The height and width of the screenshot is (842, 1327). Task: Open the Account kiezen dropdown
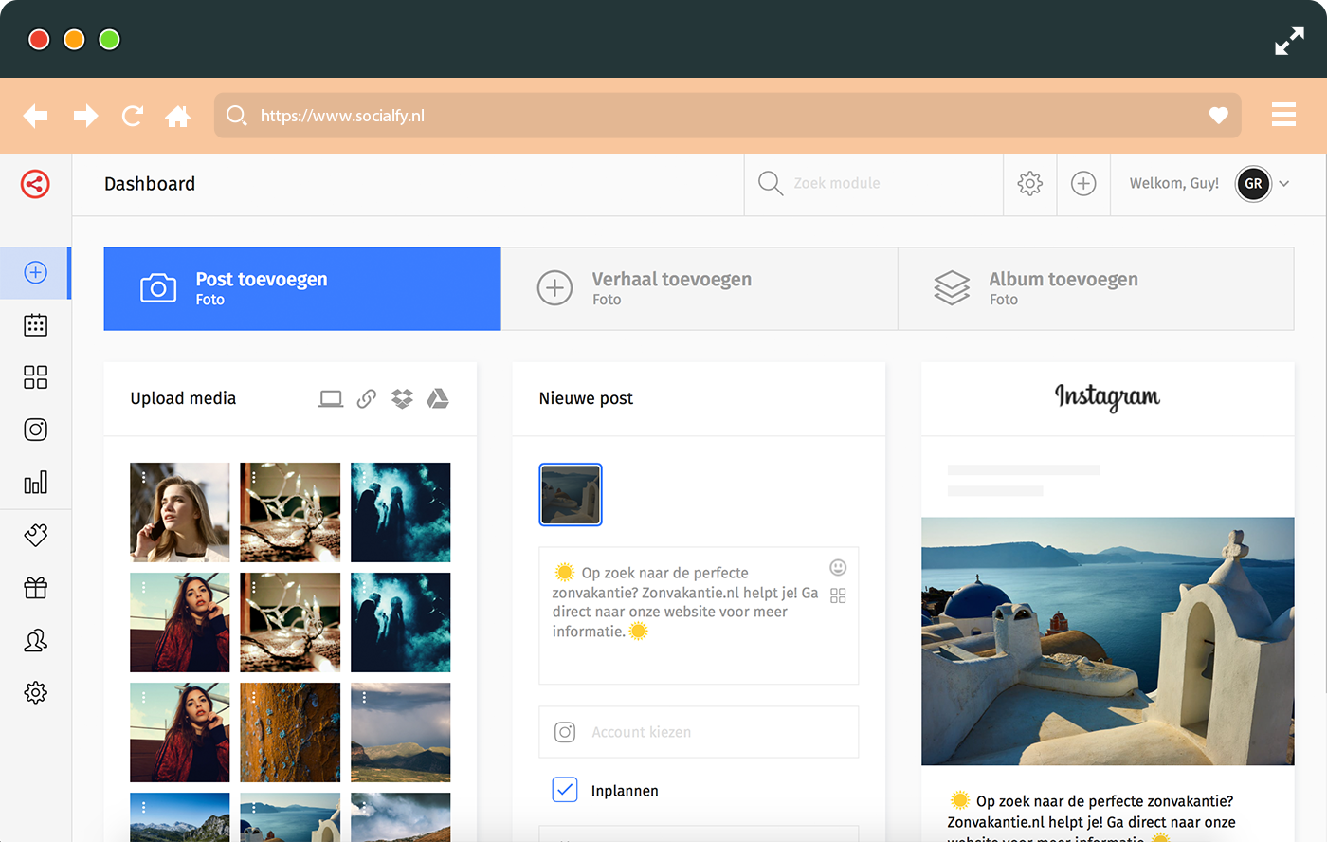[699, 732]
